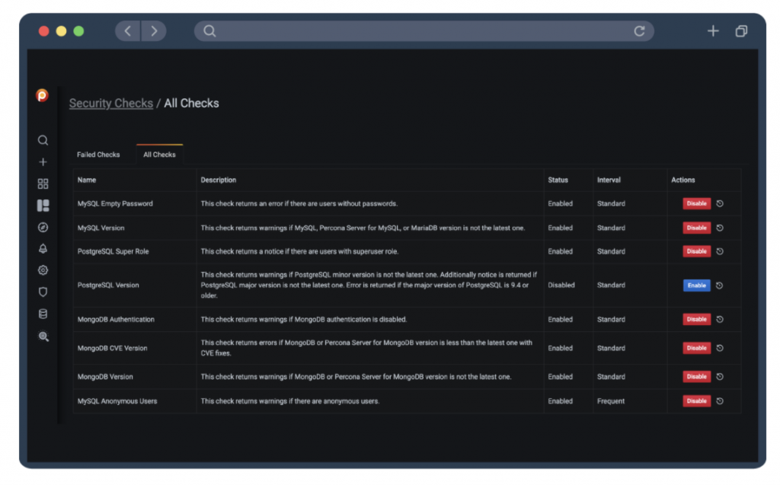Viewport: 780px width, 485px height.
Task: Click the 'All Checks' breadcrumb heading text
Action: point(191,103)
